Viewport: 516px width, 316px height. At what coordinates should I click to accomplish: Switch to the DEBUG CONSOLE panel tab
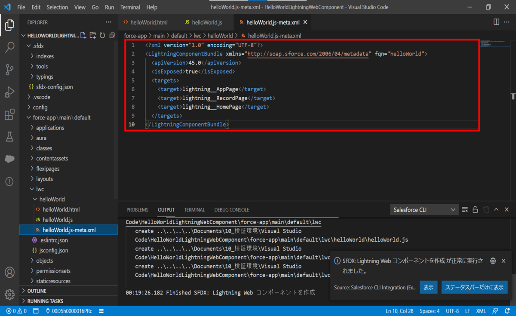coord(231,210)
